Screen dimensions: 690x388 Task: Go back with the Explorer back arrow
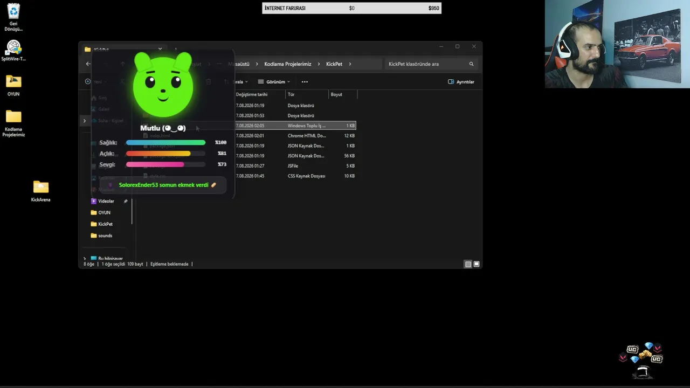point(88,64)
